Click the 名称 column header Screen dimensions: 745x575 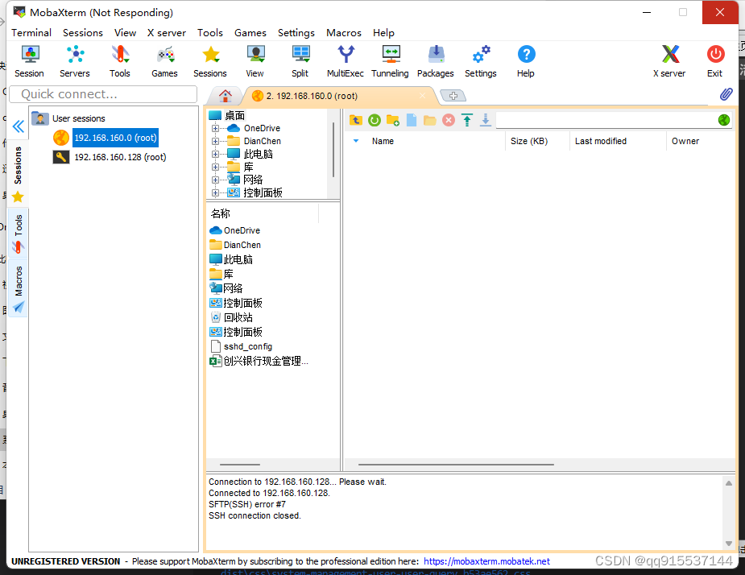click(x=263, y=214)
